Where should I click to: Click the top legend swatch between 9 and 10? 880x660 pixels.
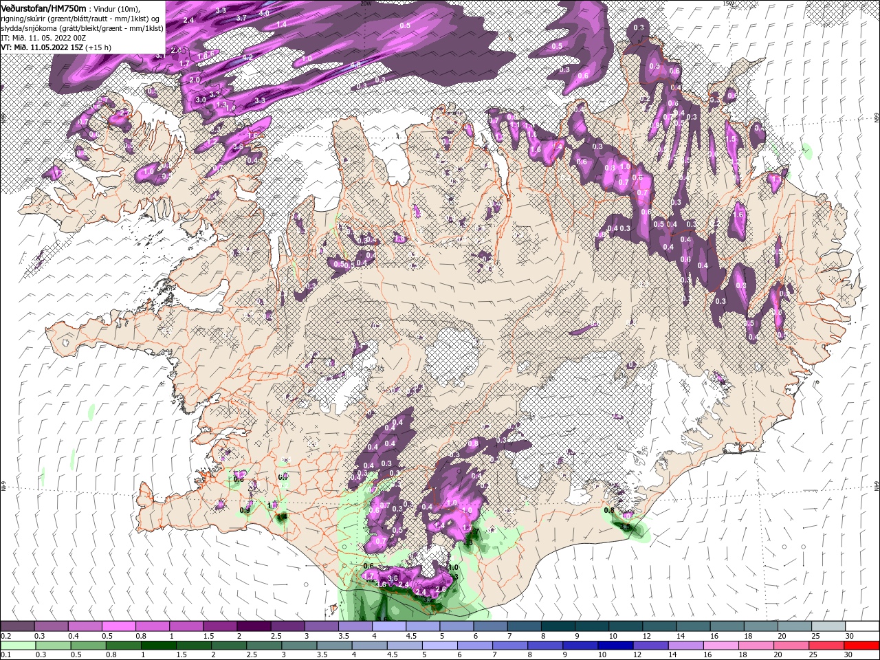(592, 626)
